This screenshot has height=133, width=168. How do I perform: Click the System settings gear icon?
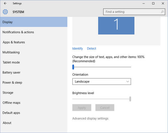click(5, 12)
